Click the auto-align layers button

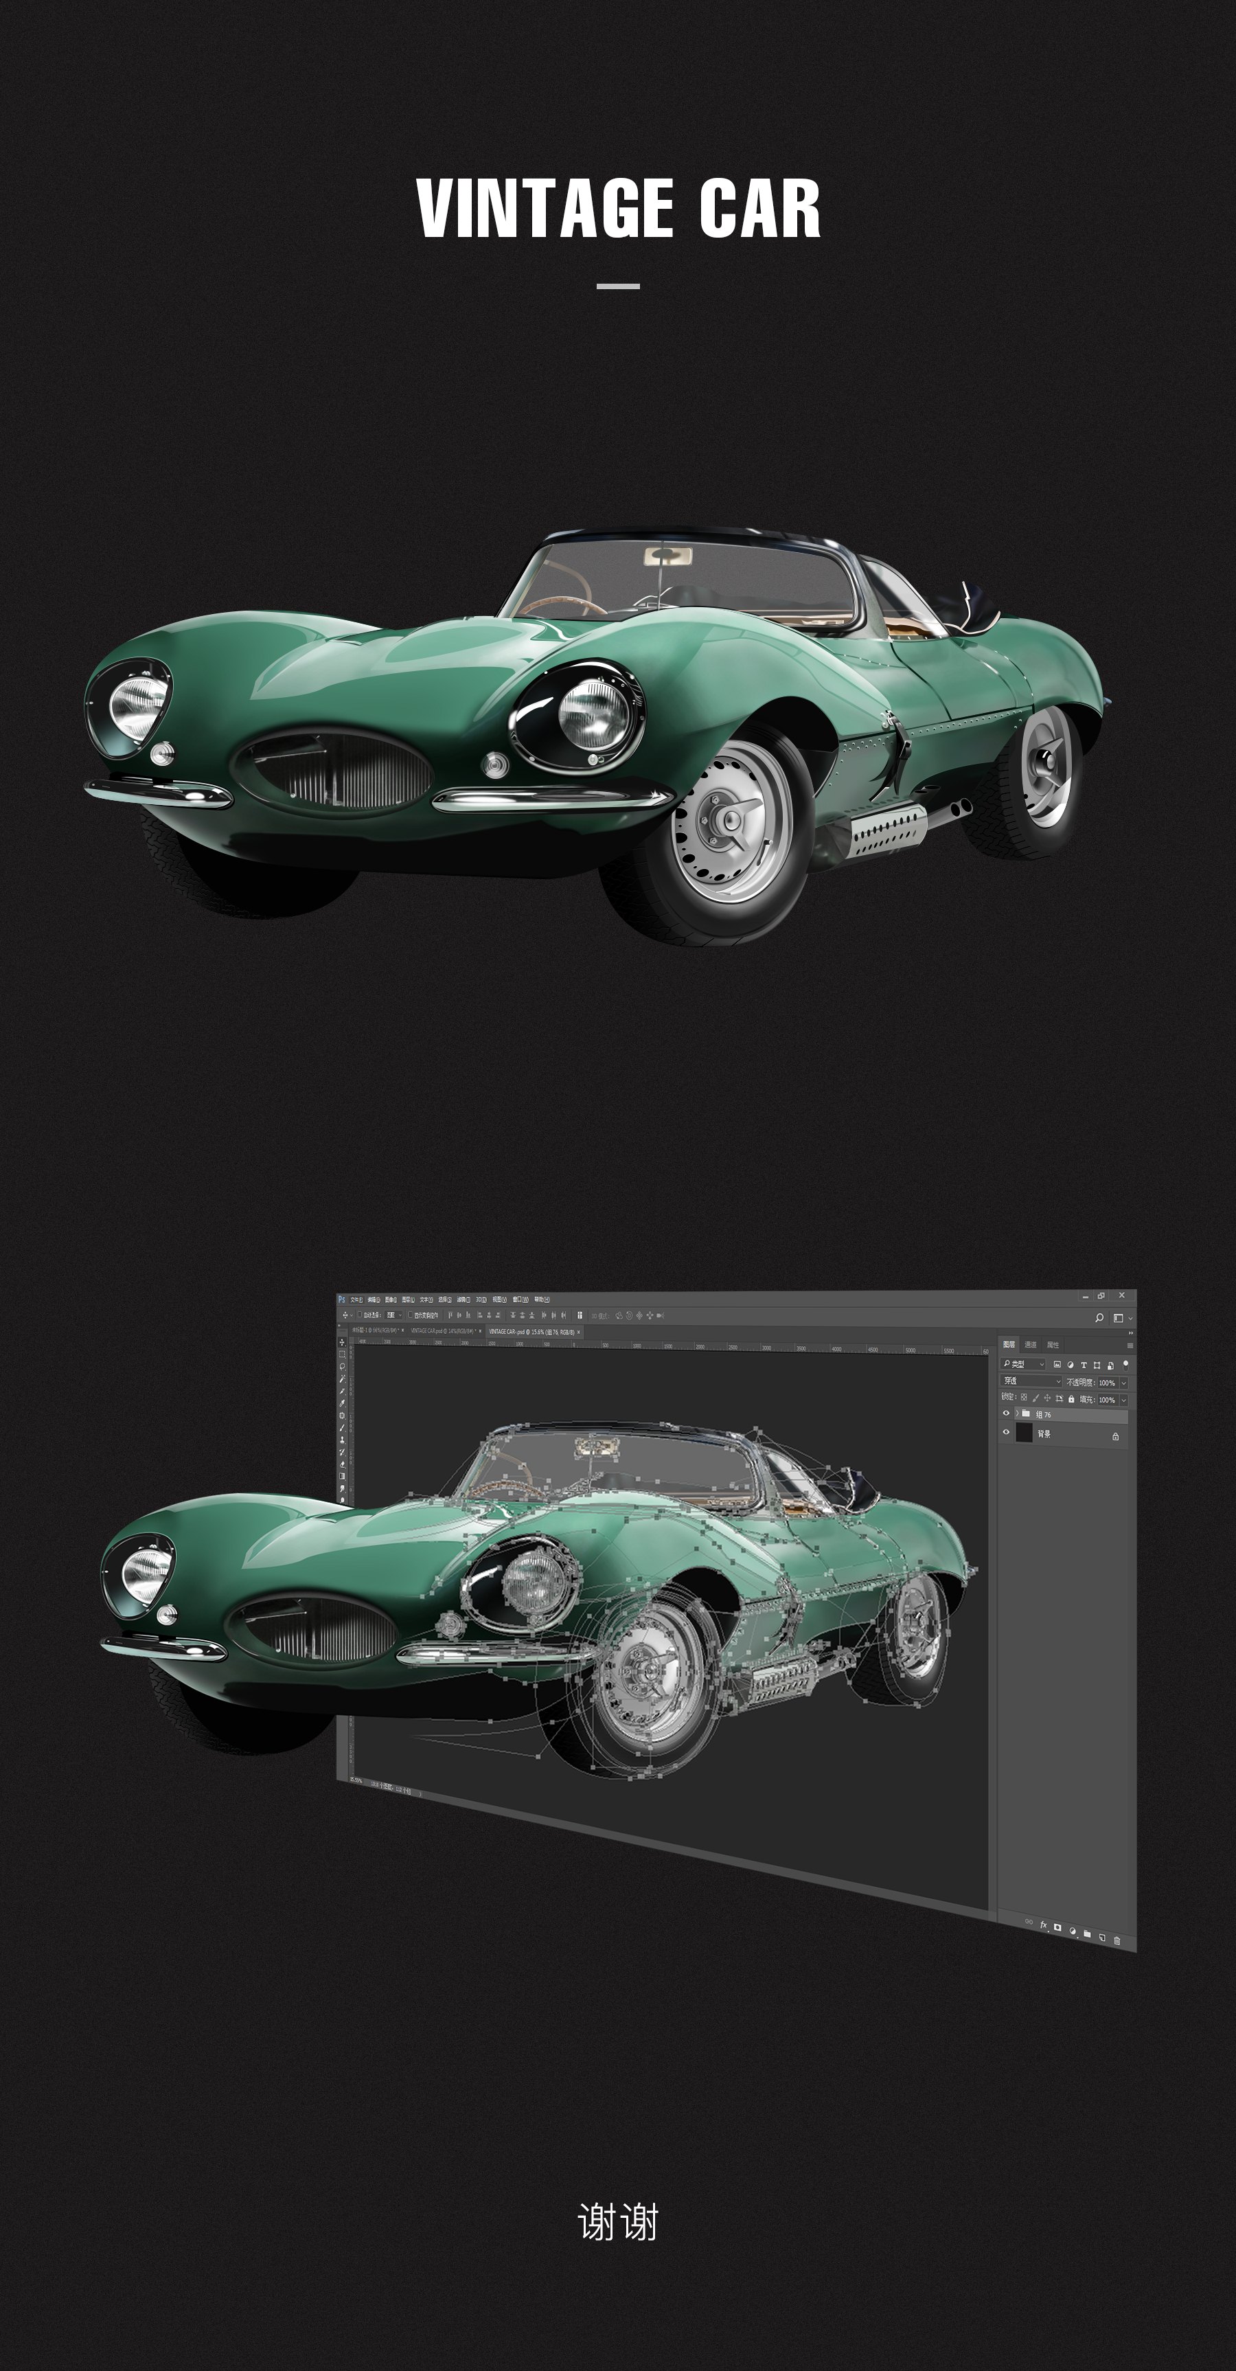580,1315
